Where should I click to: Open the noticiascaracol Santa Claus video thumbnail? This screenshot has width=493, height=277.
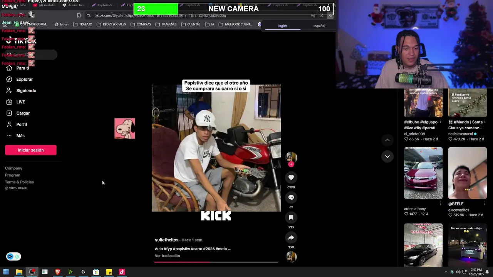click(468, 103)
